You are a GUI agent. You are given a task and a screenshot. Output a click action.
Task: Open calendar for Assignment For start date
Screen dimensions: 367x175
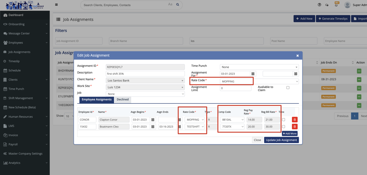point(253,74)
